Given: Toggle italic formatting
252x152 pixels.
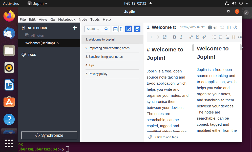Looking at the screenshot, I should click(181, 37).
